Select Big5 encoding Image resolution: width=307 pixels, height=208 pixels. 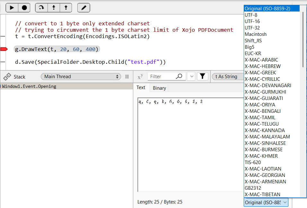[272, 47]
